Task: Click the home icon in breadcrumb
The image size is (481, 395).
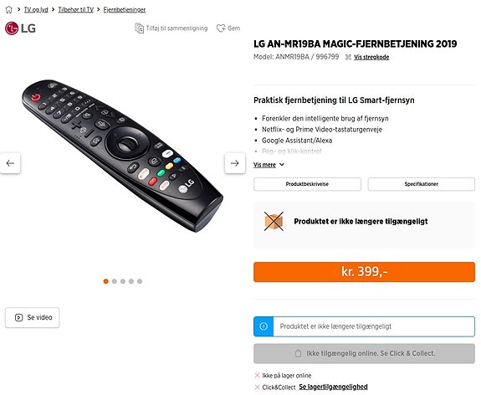Action: click(x=9, y=10)
